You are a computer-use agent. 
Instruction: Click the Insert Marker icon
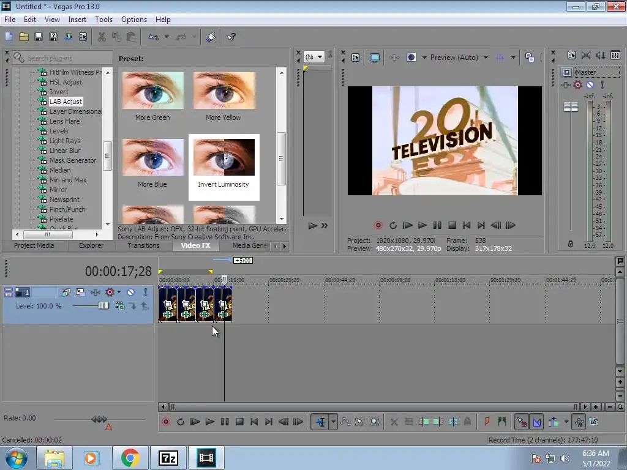tap(487, 422)
